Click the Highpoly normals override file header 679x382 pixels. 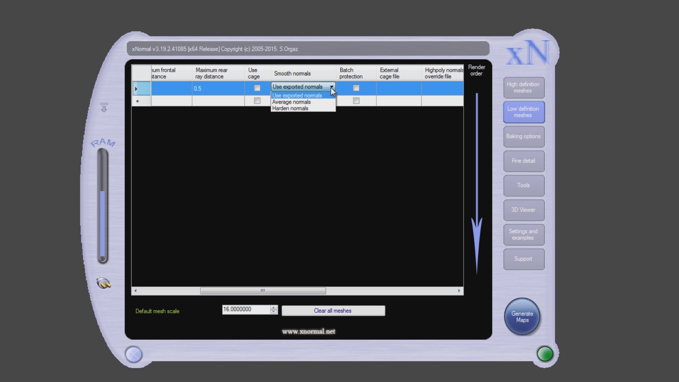click(x=442, y=73)
